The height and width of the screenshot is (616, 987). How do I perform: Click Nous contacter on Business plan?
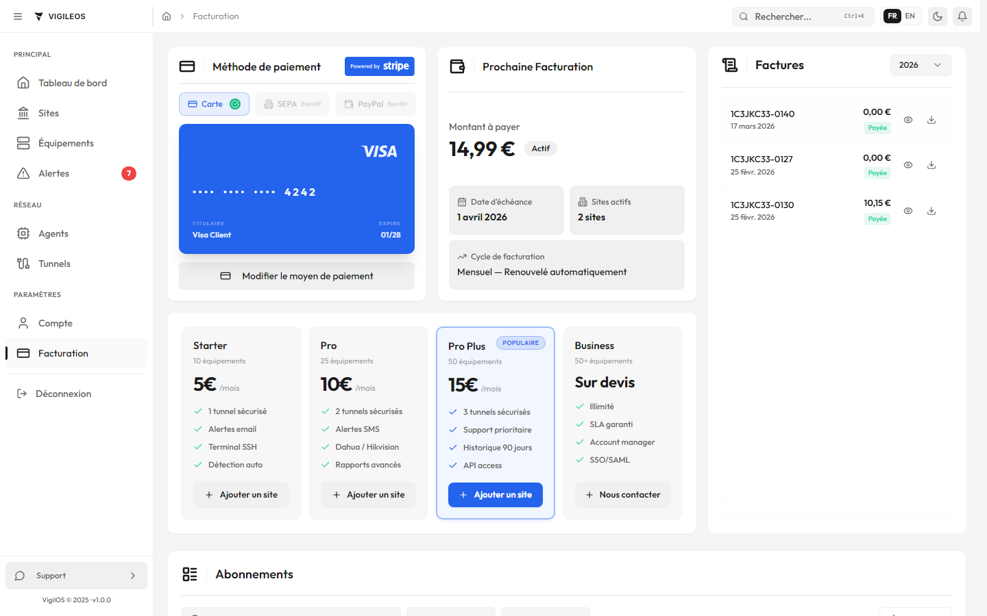coord(622,495)
